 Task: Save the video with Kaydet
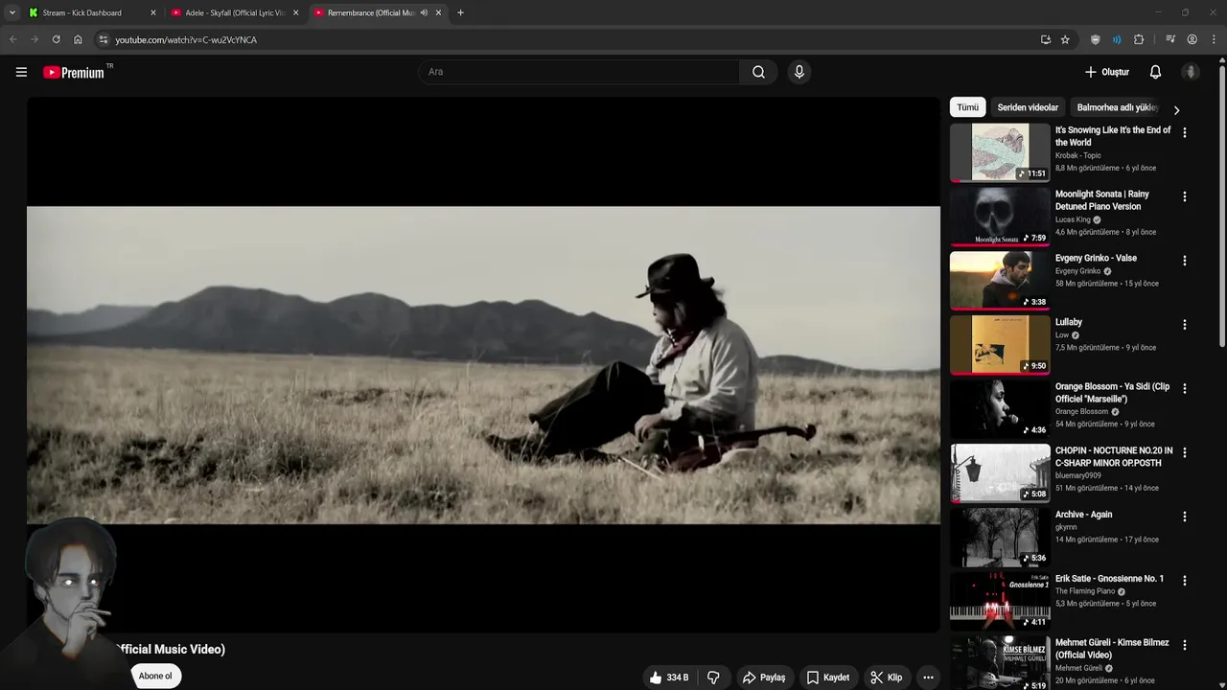[x=828, y=678]
